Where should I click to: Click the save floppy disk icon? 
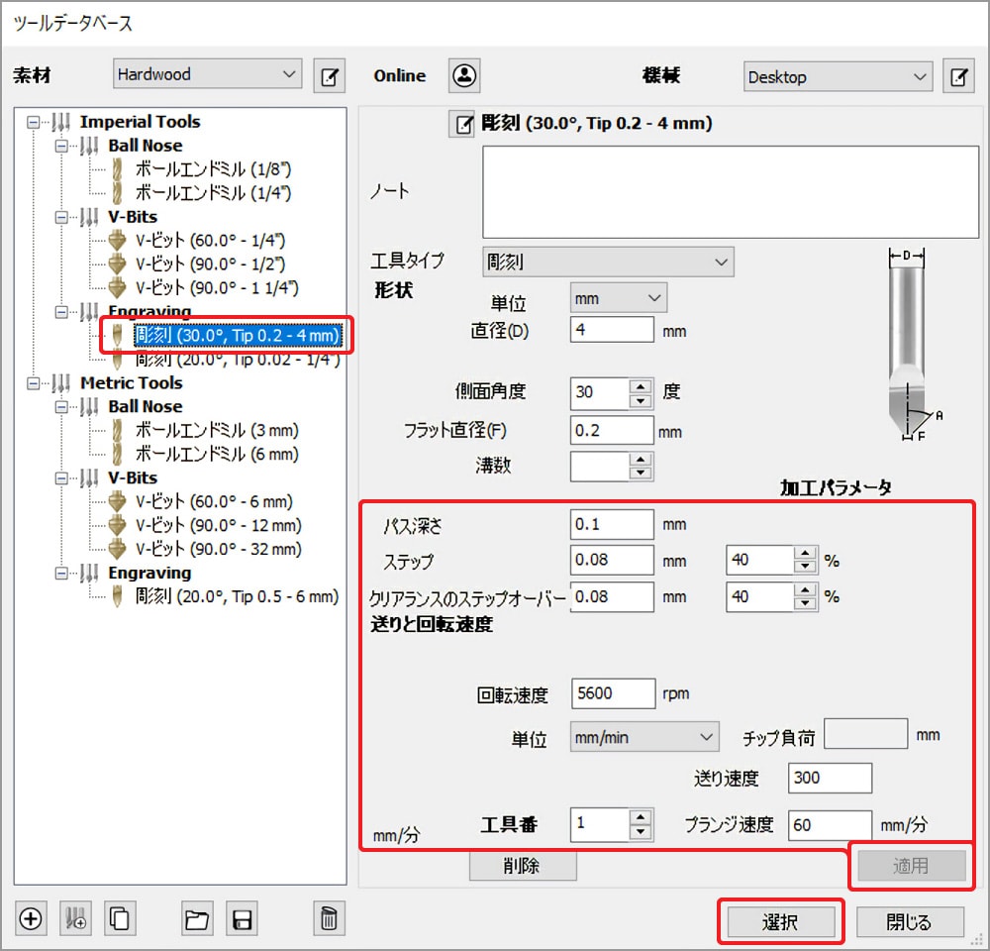(242, 918)
